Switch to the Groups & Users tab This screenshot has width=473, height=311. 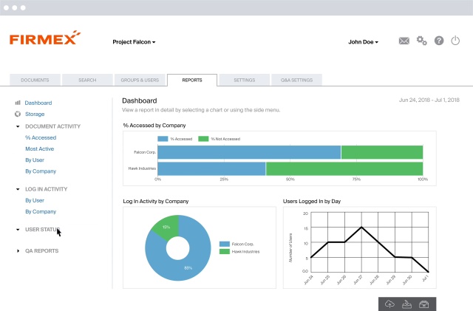[x=140, y=81]
